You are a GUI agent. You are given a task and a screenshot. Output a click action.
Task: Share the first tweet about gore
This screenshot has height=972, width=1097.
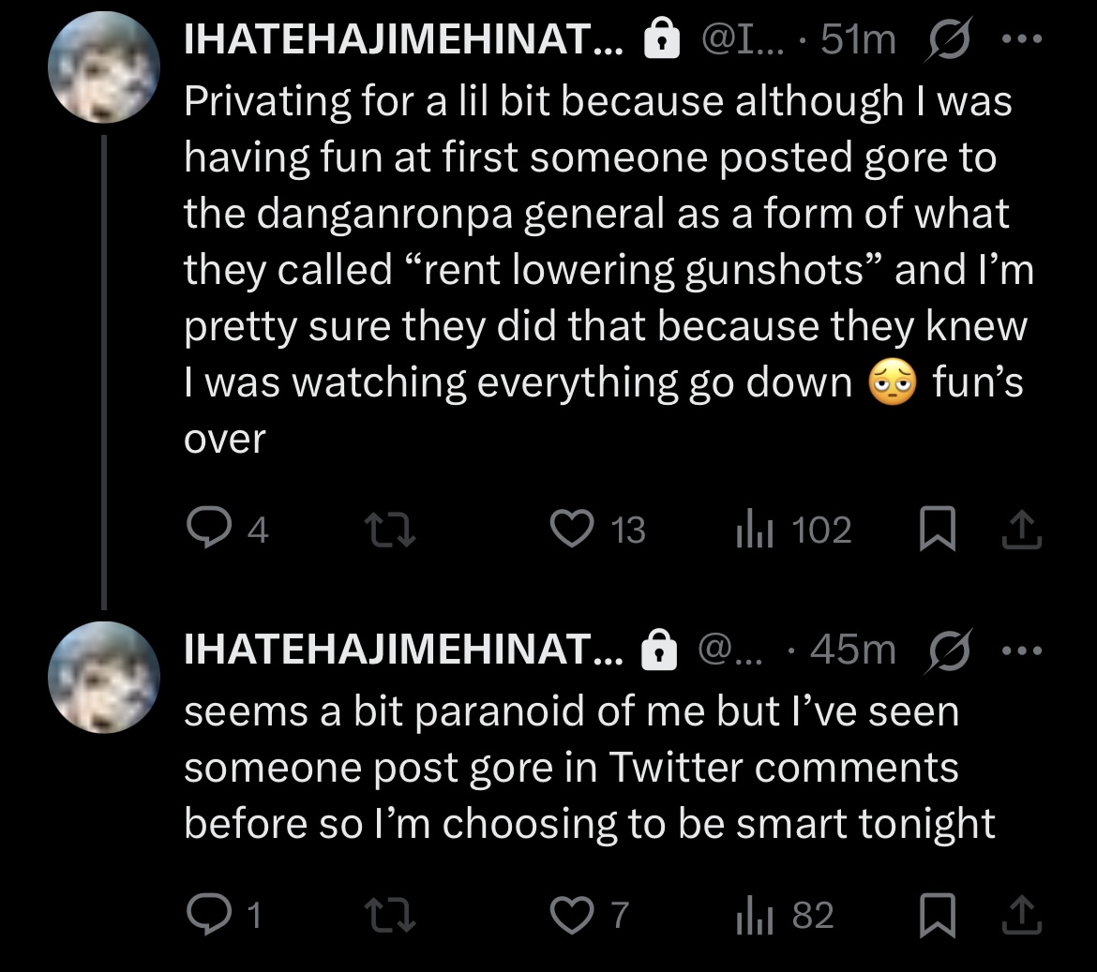pyautogui.click(x=1022, y=531)
